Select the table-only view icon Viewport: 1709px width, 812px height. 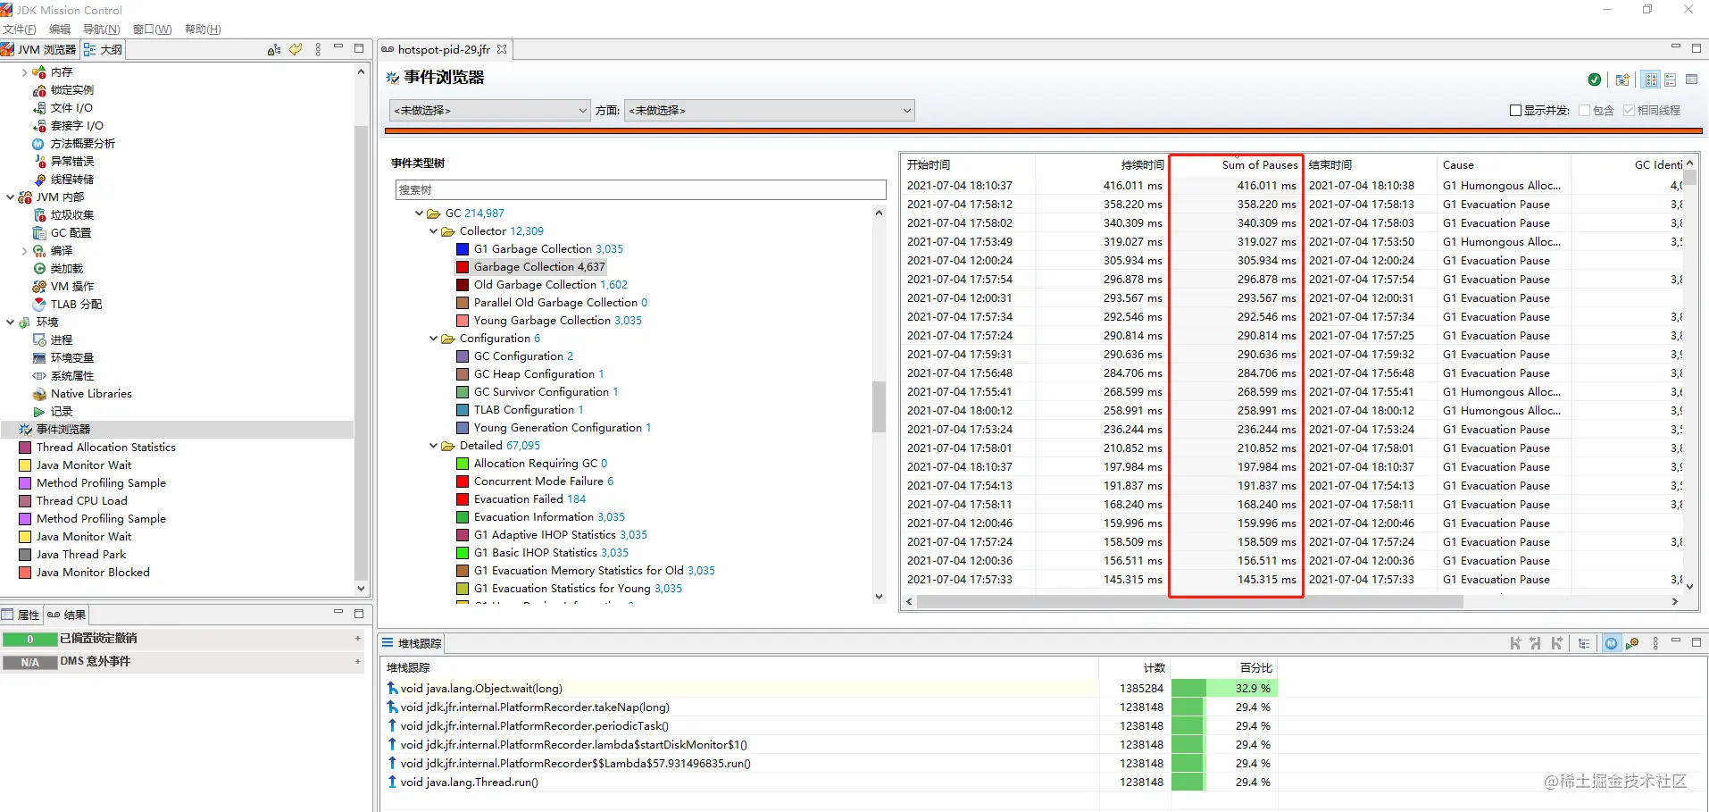click(x=1691, y=80)
